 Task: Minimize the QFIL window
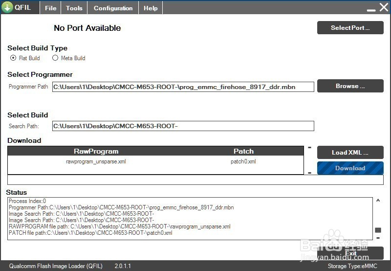click(371, 10)
